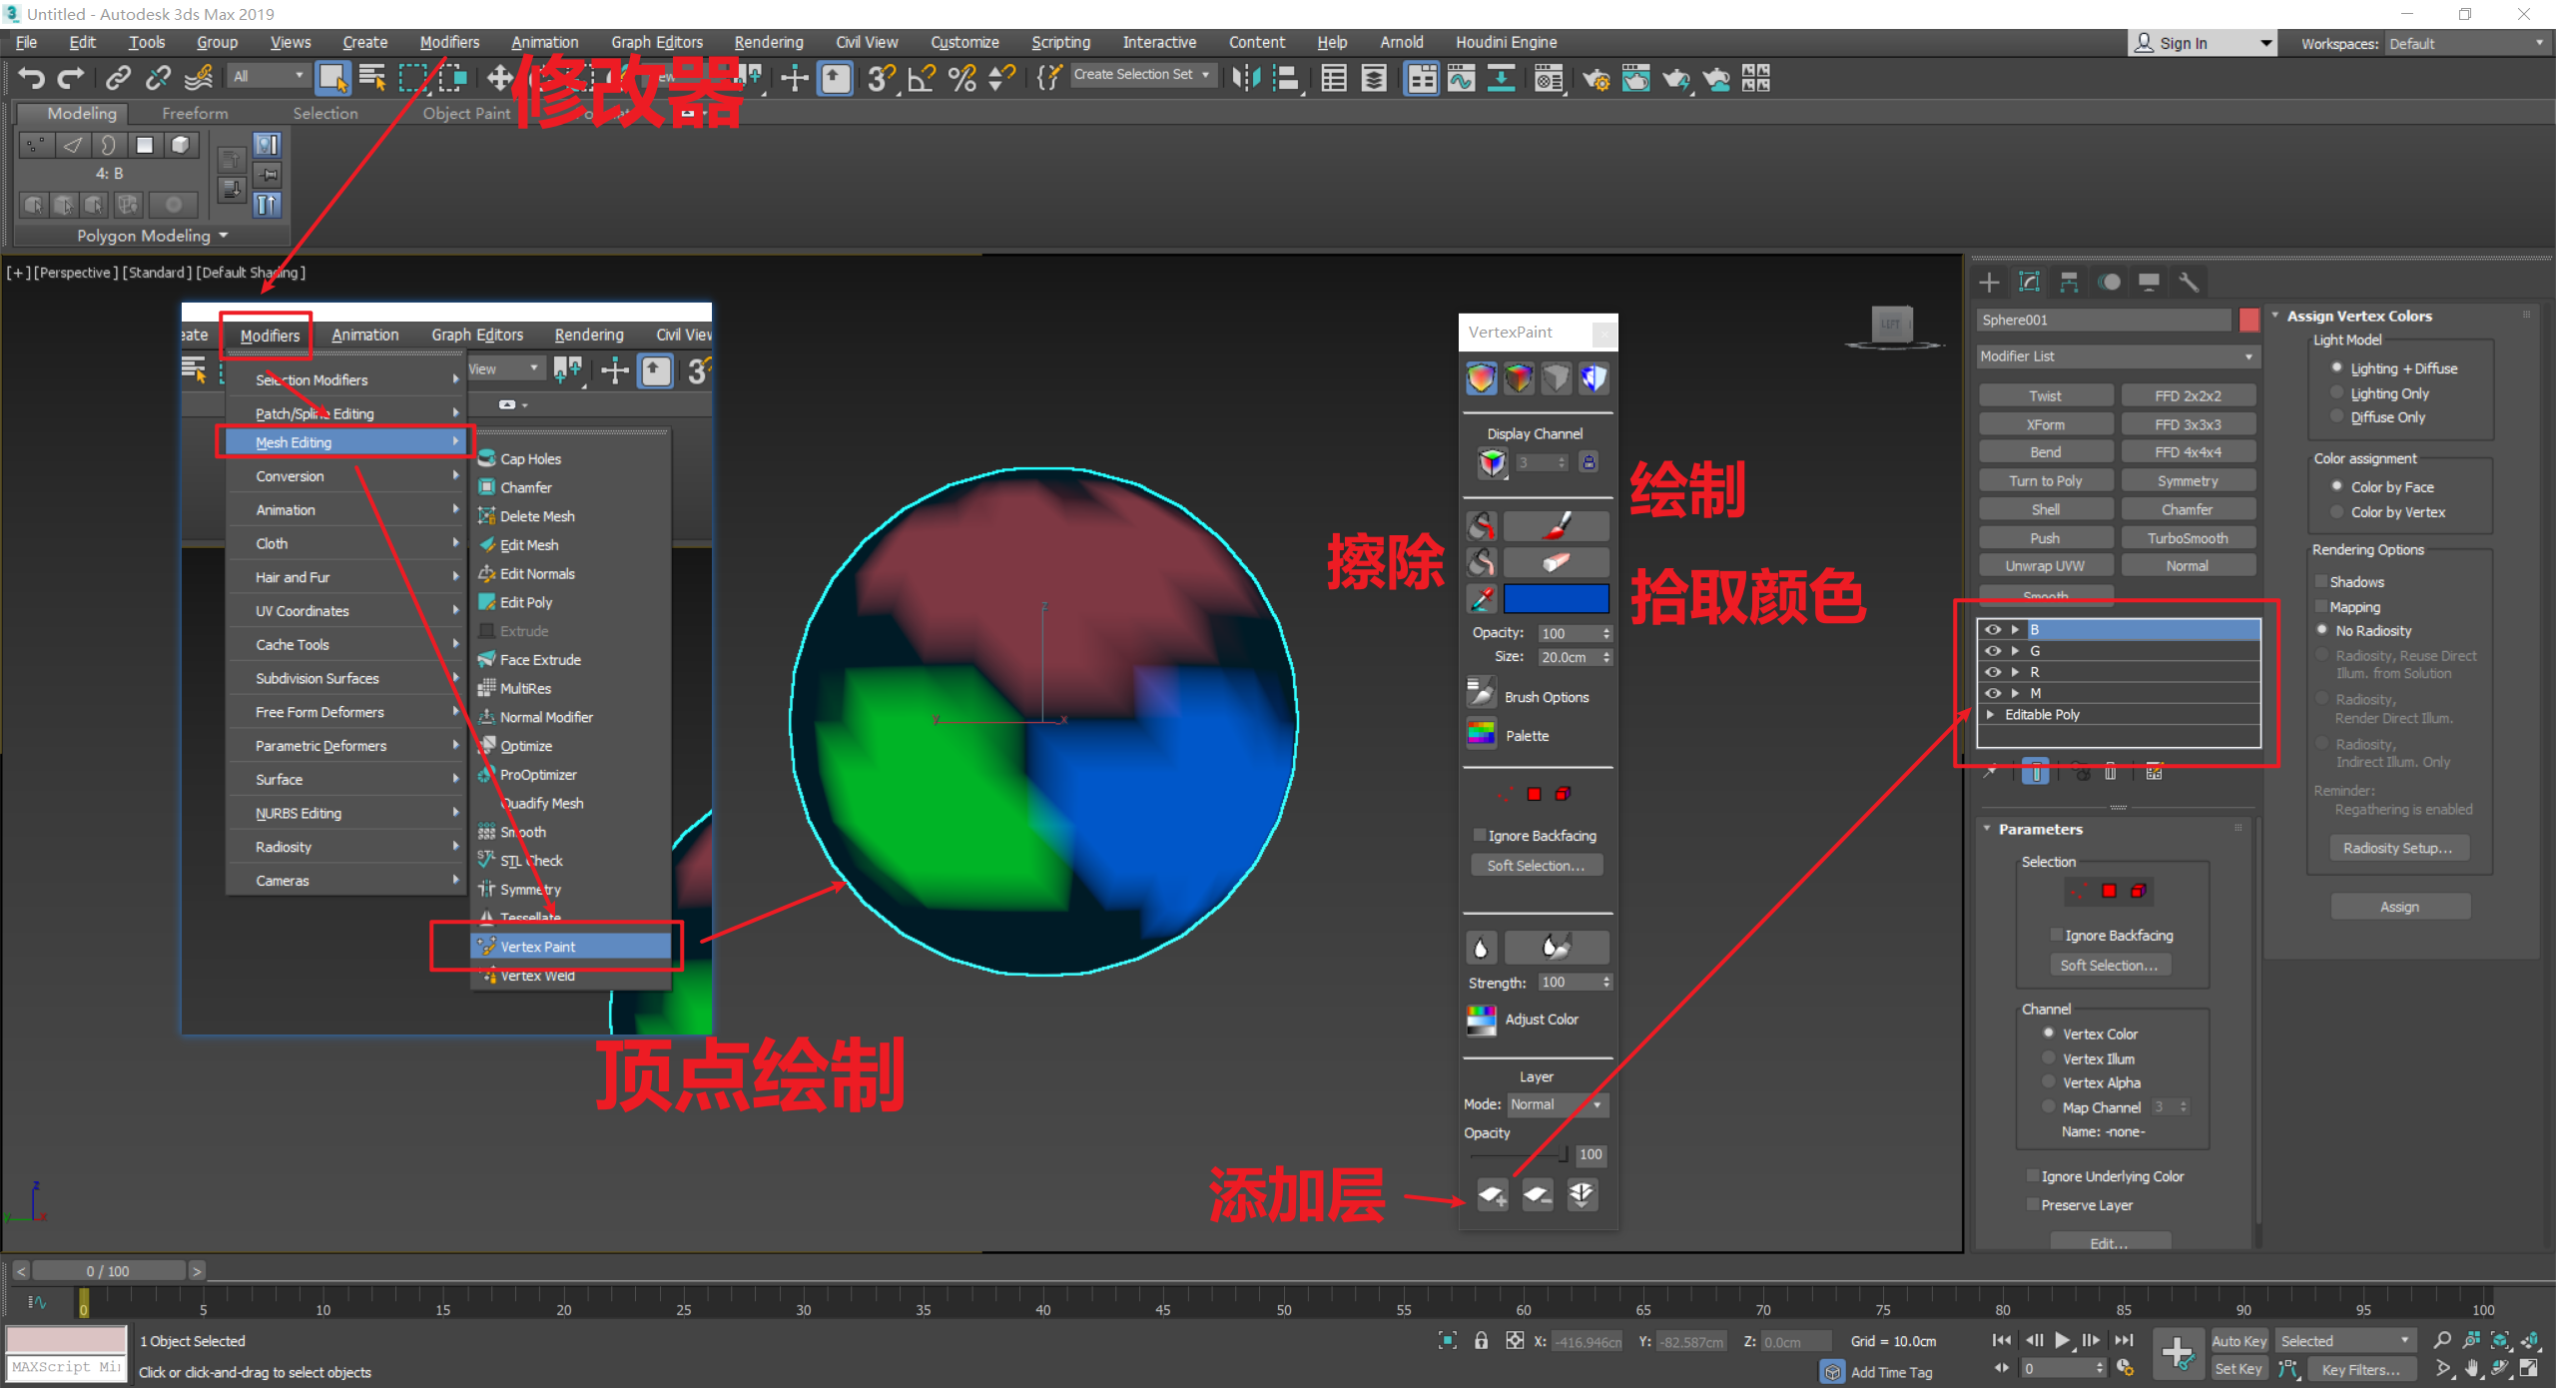The height and width of the screenshot is (1388, 2556).
Task: Enable the Shadows rendering option
Action: (2321, 580)
